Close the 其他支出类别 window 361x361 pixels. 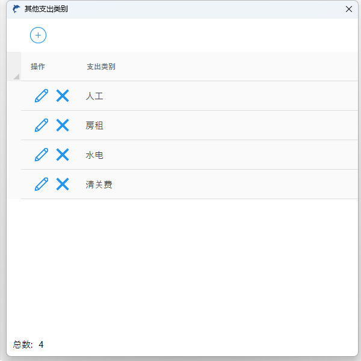pos(349,9)
